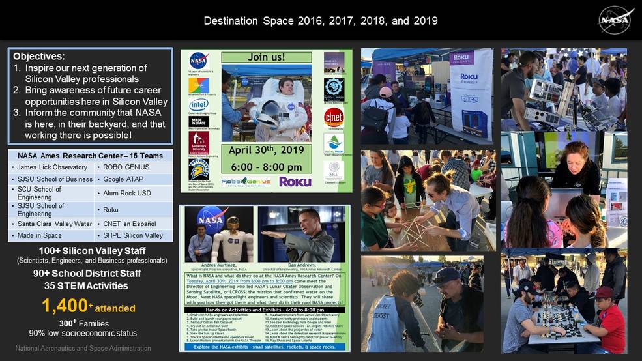Click the James Lick Observatory image on flyer
The width and height of the screenshot is (642, 361).
(x=334, y=62)
